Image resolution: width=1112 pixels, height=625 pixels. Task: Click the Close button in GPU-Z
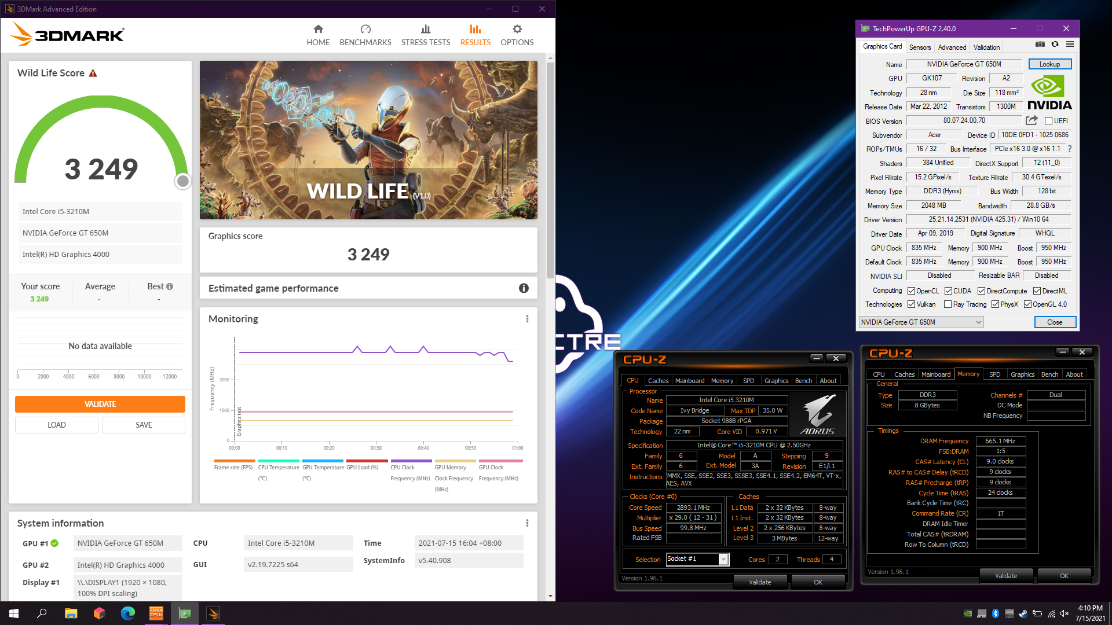tap(1055, 322)
